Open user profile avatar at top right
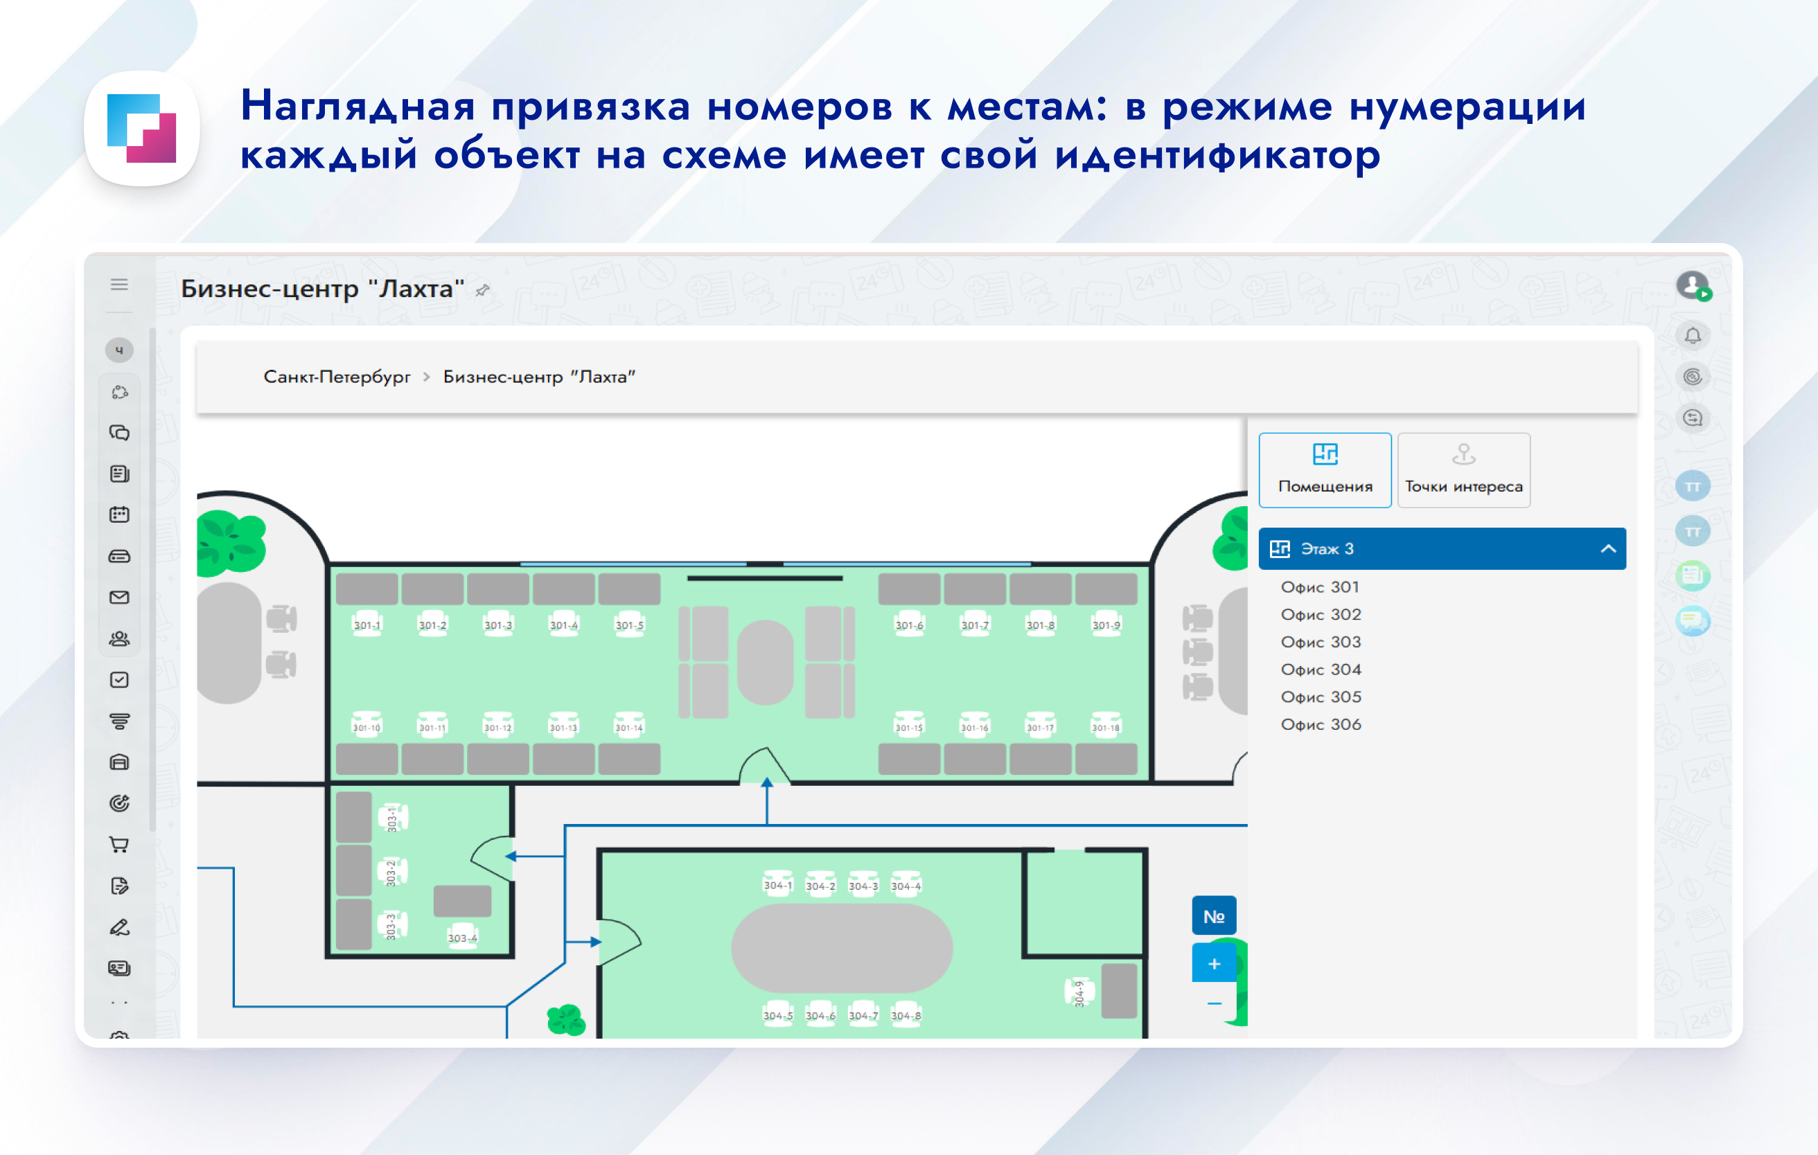The height and width of the screenshot is (1155, 1818). pos(1693,286)
